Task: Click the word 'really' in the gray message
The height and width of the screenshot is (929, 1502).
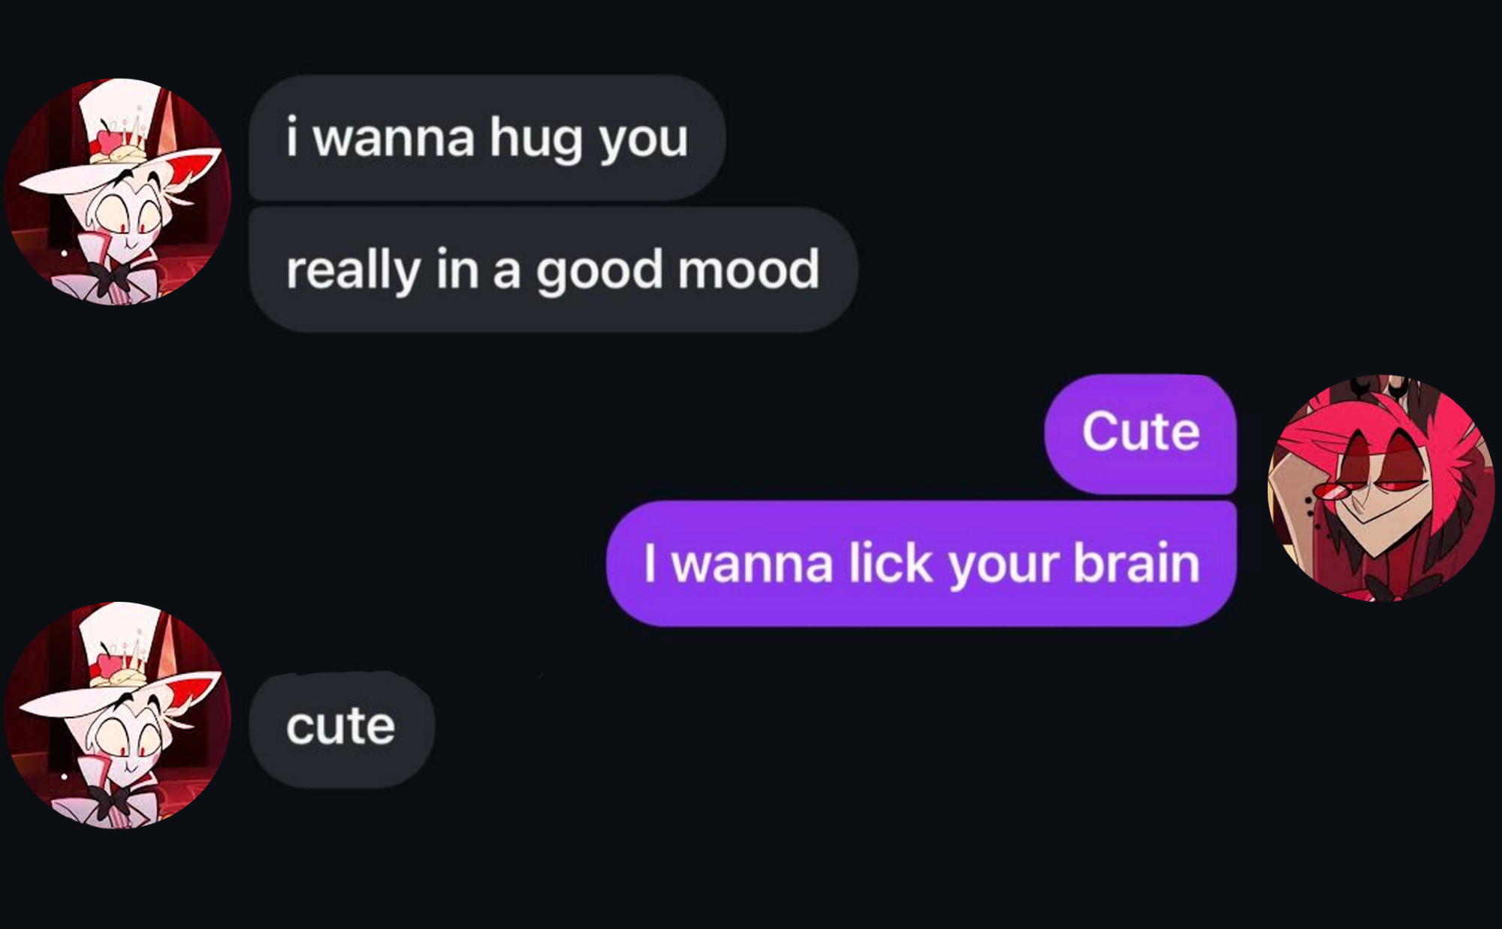Action: (x=353, y=272)
